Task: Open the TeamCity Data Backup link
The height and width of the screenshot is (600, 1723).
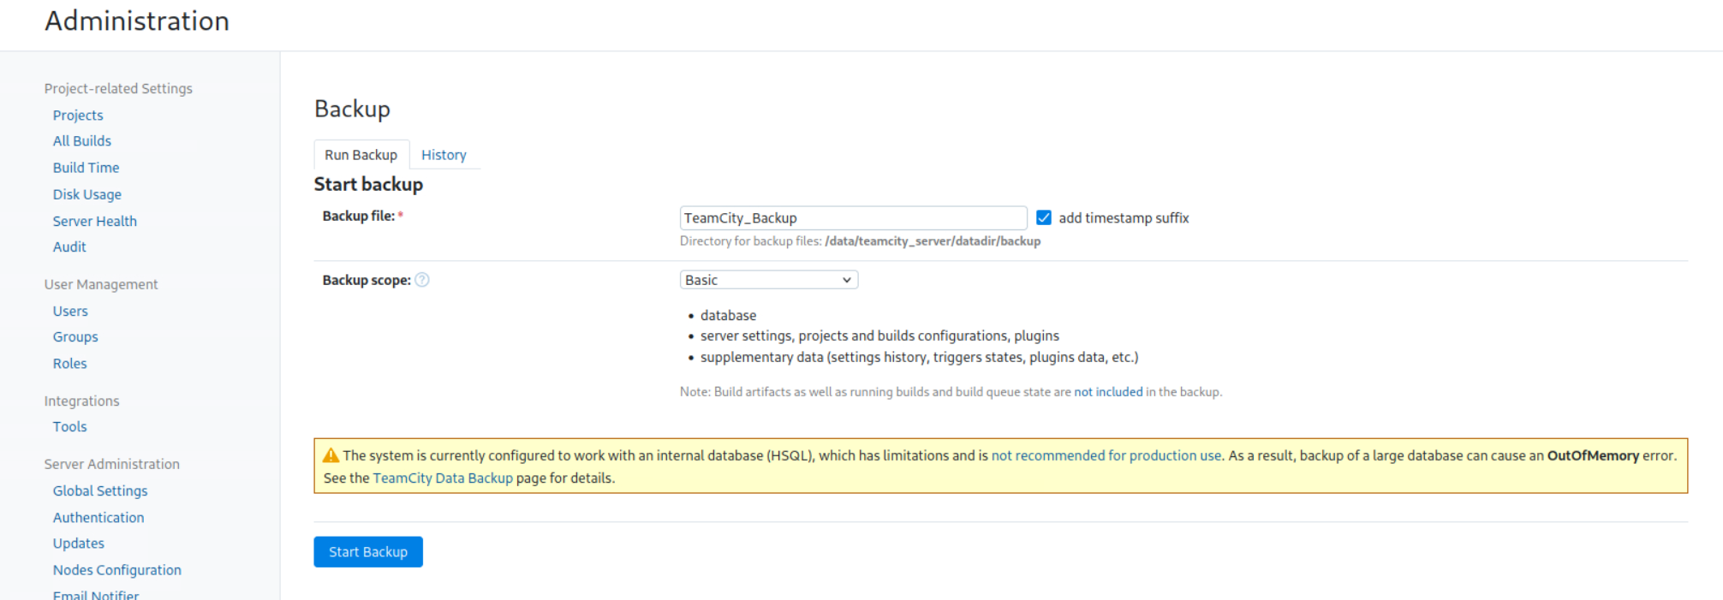Action: 443,478
